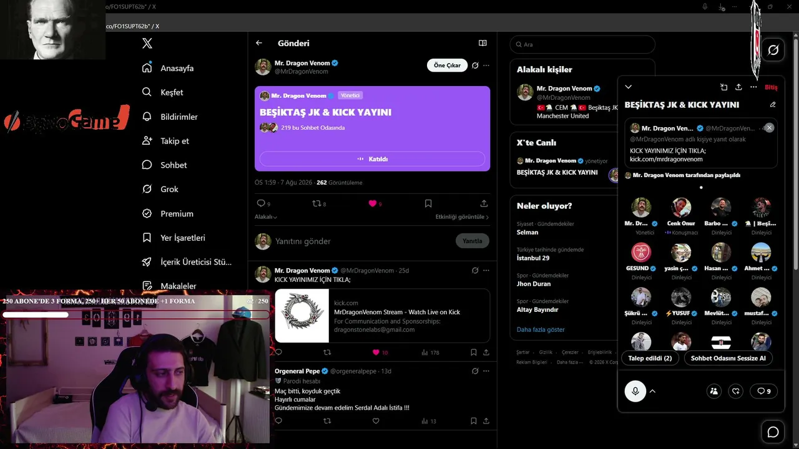Bookmark the KICK YAYINIMIZ İÇİN TIKLA reply
799x449 pixels.
tap(473, 352)
